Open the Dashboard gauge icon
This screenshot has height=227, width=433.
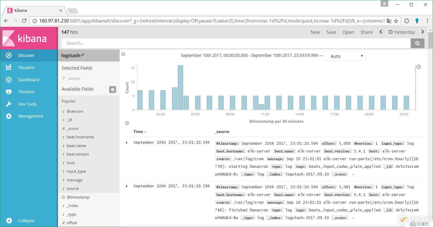(9, 80)
